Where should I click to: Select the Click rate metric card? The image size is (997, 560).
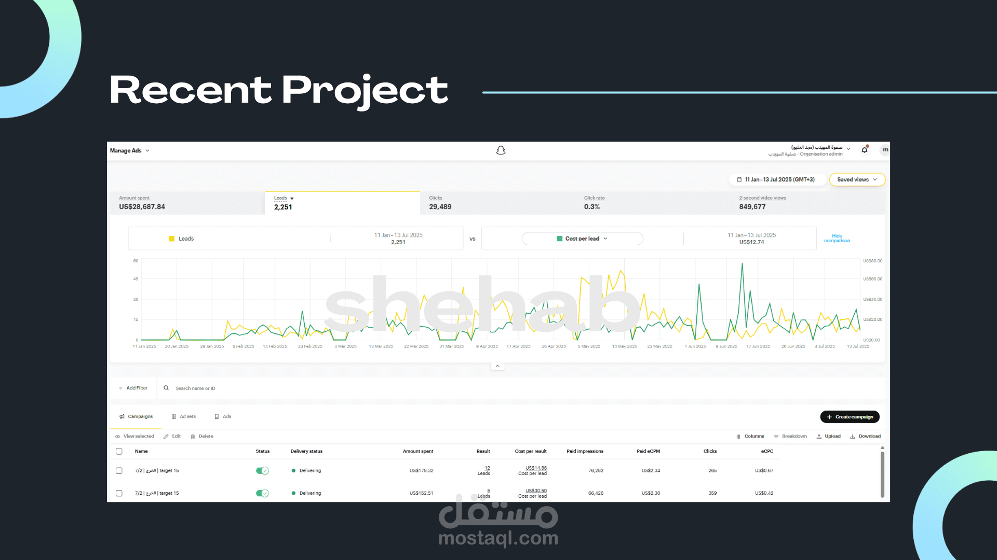click(653, 203)
